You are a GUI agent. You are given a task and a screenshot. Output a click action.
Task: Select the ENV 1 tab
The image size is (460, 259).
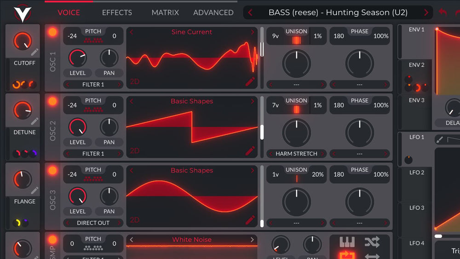point(416,29)
